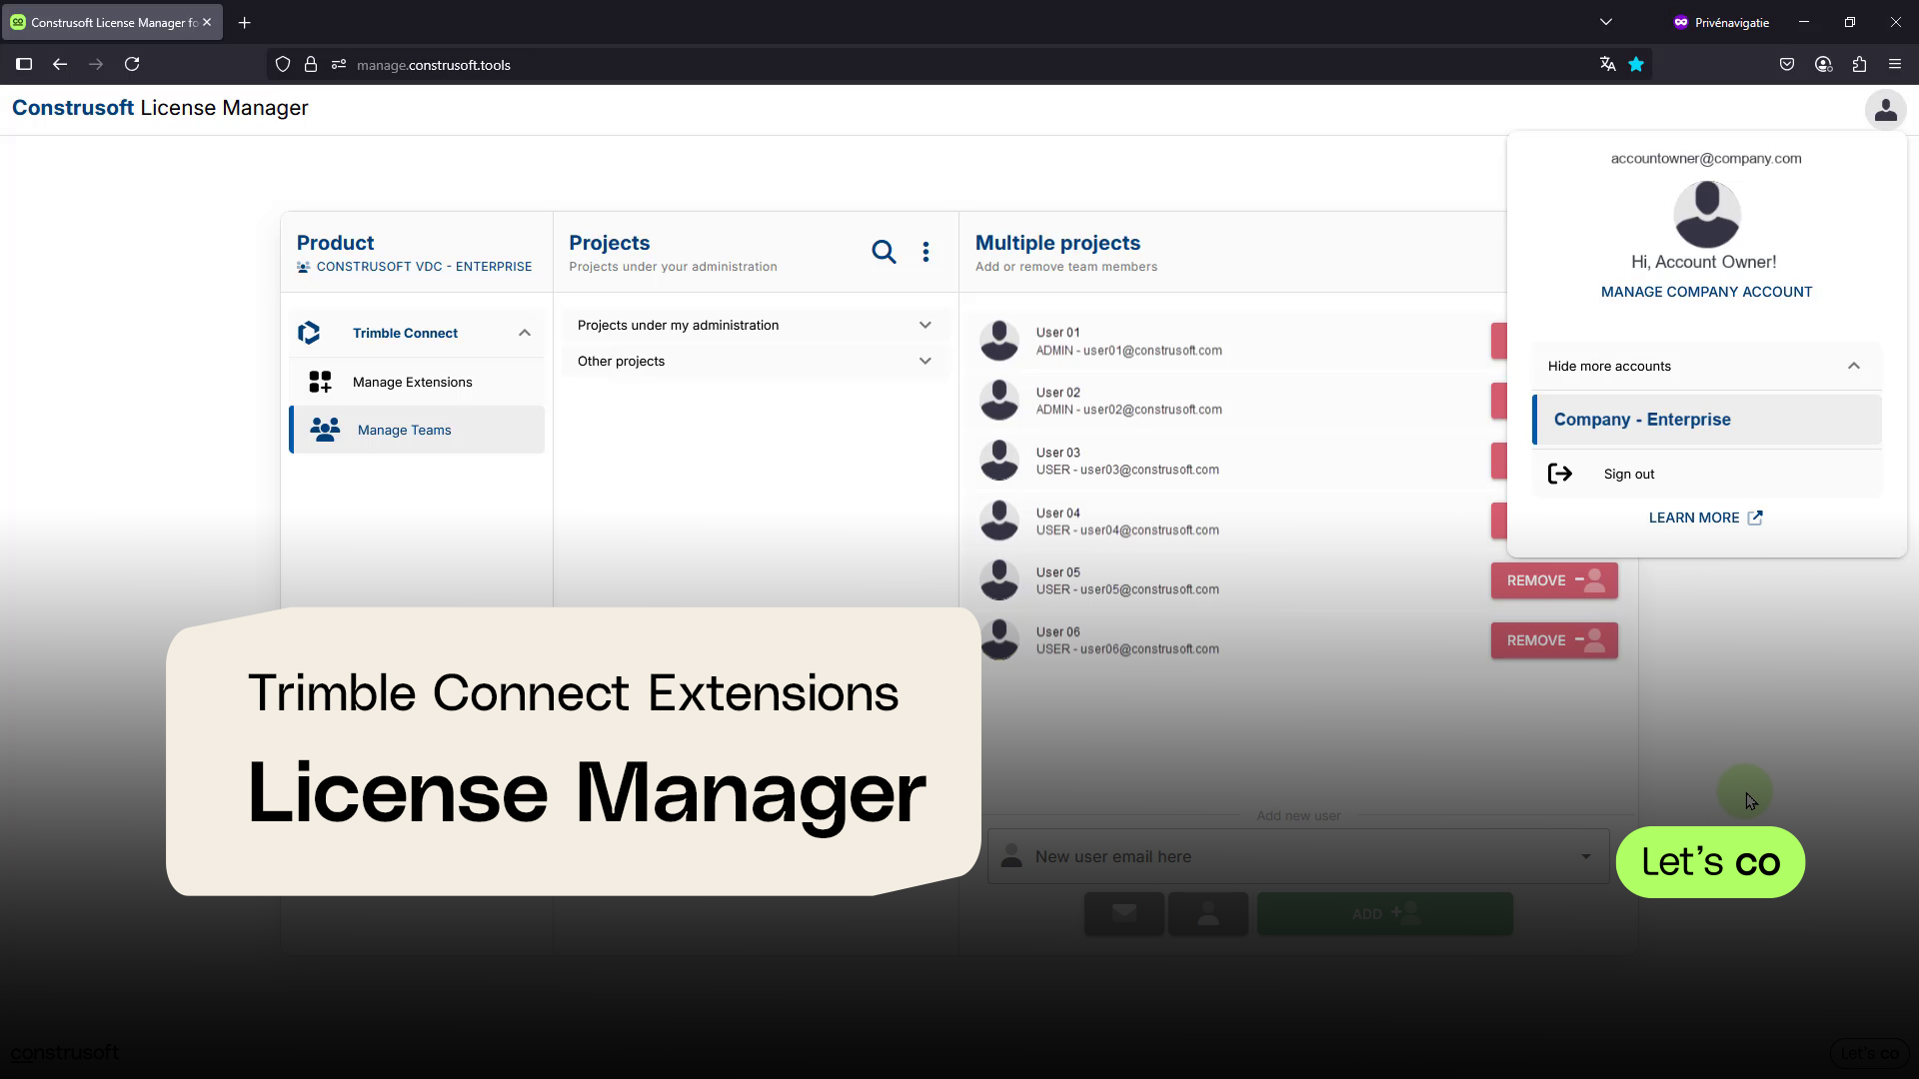Click the large avatar in account popup

pos(1706,214)
